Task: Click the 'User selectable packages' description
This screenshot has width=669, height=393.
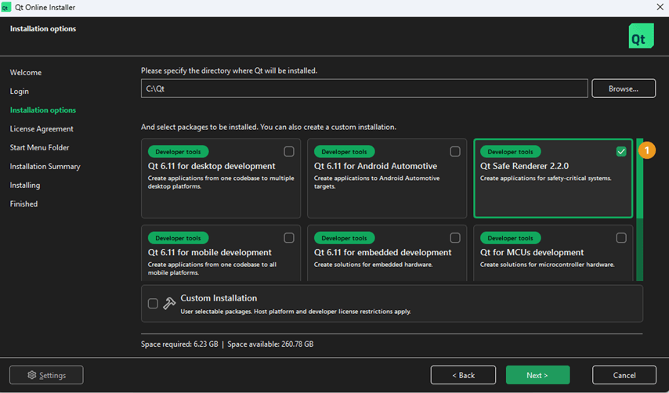Action: coord(295,312)
